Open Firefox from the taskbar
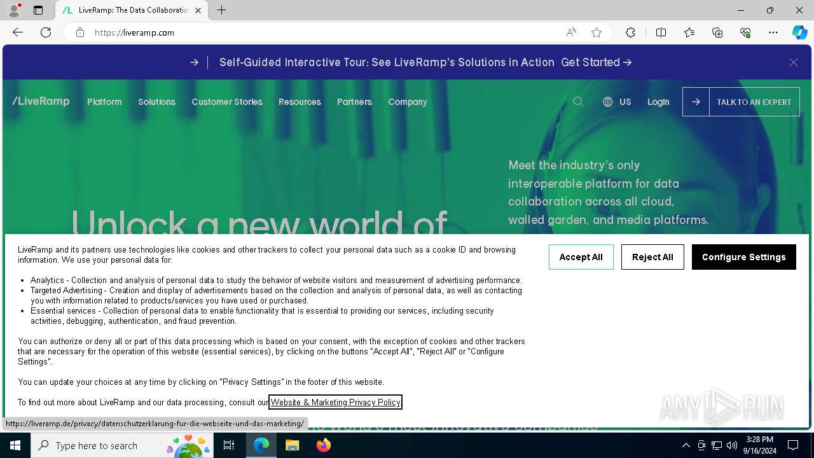 [x=323, y=445]
